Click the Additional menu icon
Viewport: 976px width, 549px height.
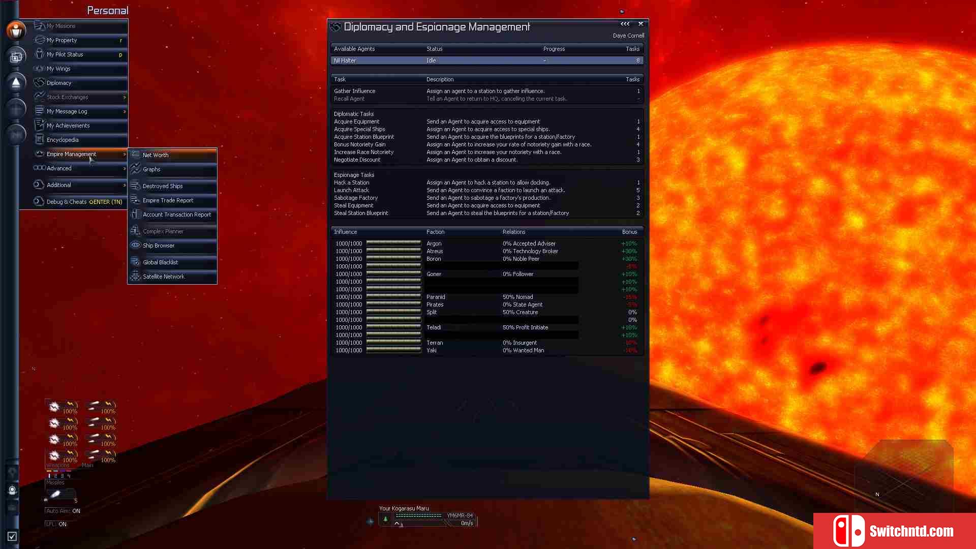[40, 185]
